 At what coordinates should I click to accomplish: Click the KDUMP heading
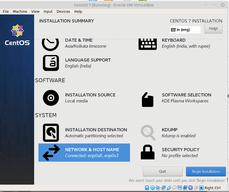pos(170,130)
